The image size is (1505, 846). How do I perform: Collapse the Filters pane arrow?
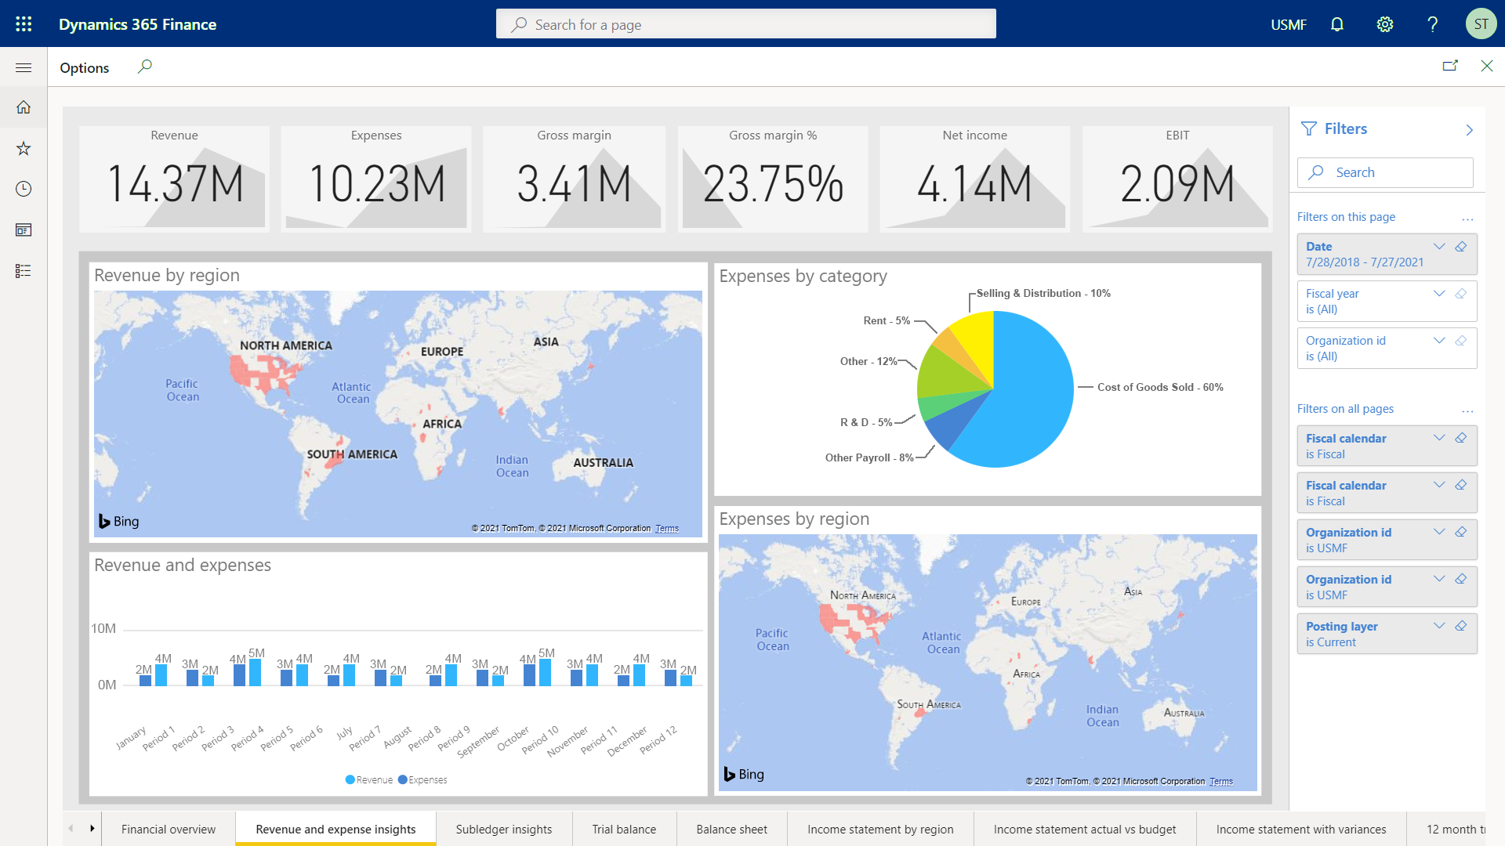[1469, 130]
